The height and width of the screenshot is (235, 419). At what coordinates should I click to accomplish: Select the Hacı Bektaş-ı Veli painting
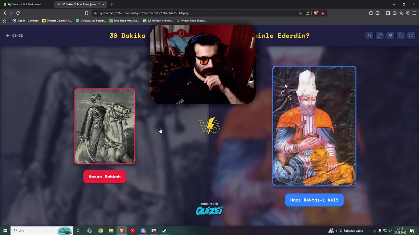click(x=314, y=126)
